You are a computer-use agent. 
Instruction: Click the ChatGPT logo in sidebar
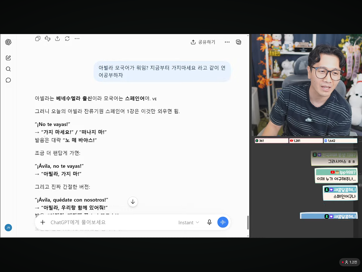(8, 42)
